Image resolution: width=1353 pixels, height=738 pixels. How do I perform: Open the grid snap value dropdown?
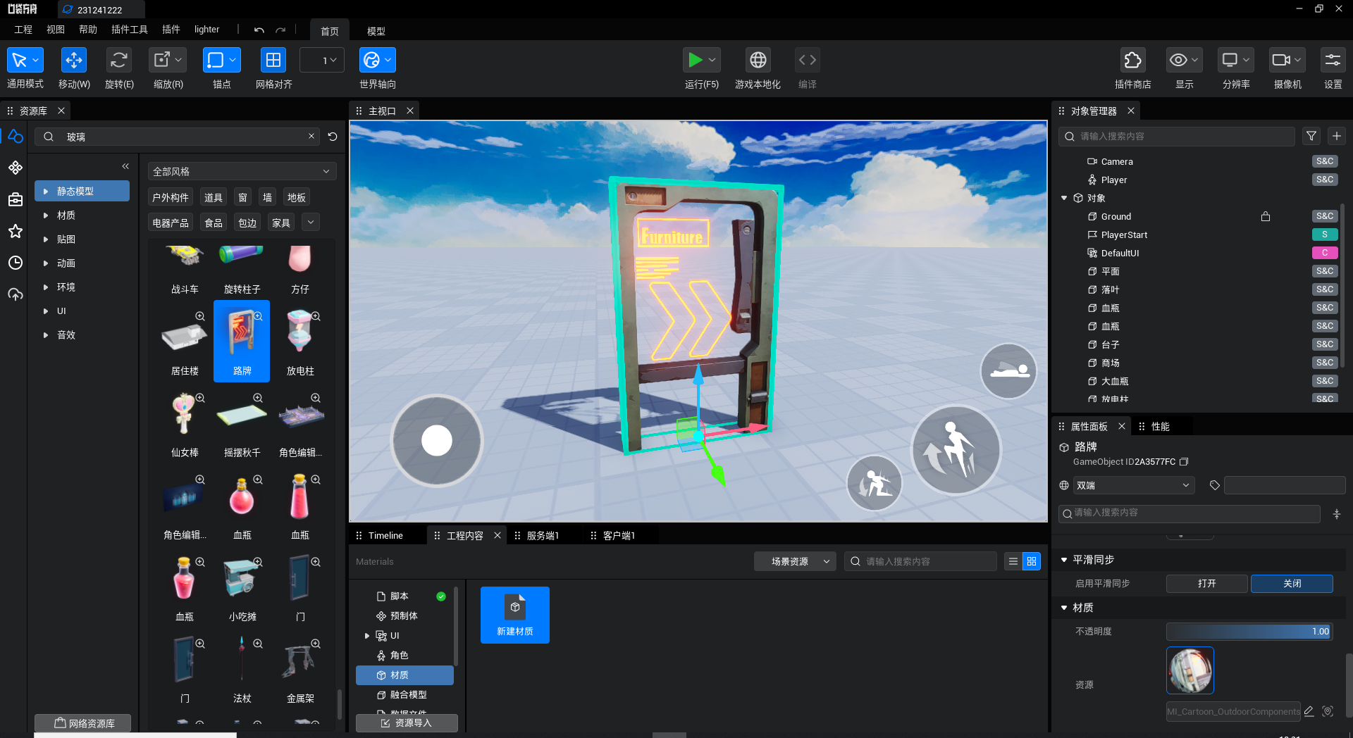click(x=322, y=61)
